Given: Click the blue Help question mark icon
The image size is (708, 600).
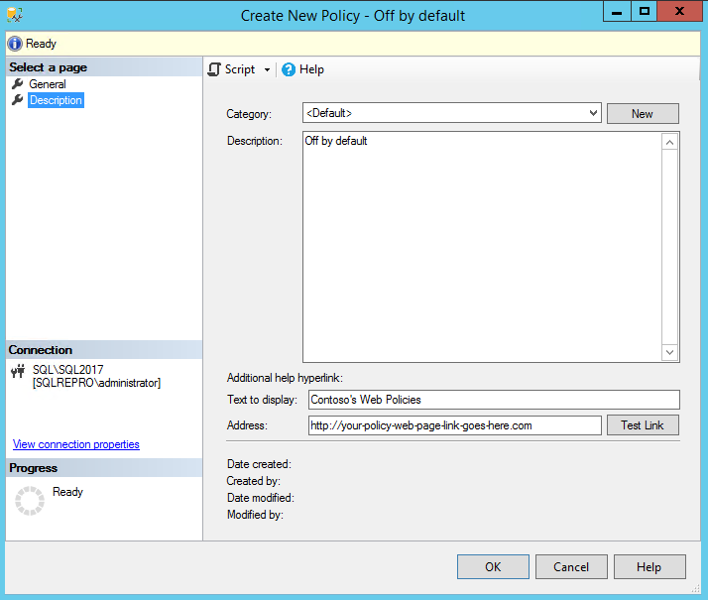Looking at the screenshot, I should (x=289, y=69).
